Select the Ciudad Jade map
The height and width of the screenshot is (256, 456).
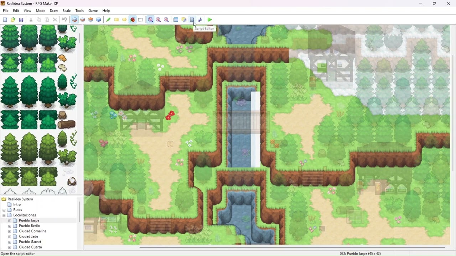coord(28,236)
